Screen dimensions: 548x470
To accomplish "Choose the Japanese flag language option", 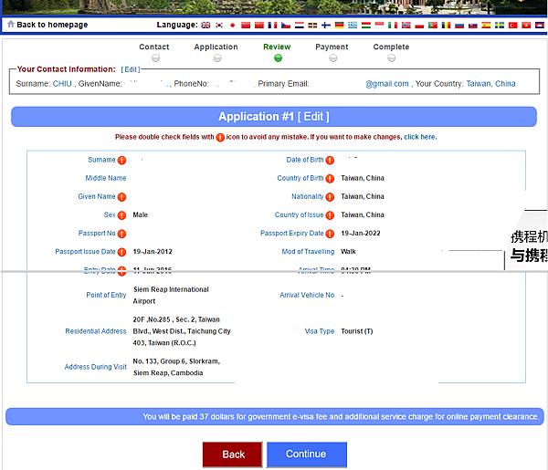I will (x=232, y=26).
